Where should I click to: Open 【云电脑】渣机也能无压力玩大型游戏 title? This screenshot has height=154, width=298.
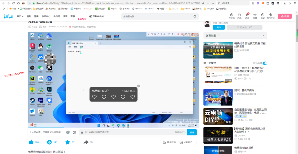[x=250, y=130]
